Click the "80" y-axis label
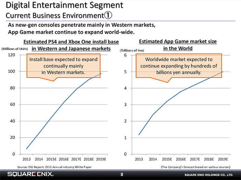This screenshot has width=241, height=180. tap(13, 88)
